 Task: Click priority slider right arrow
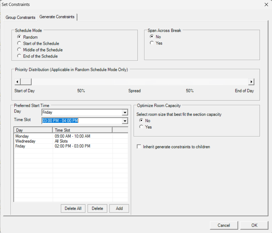pos(251,82)
